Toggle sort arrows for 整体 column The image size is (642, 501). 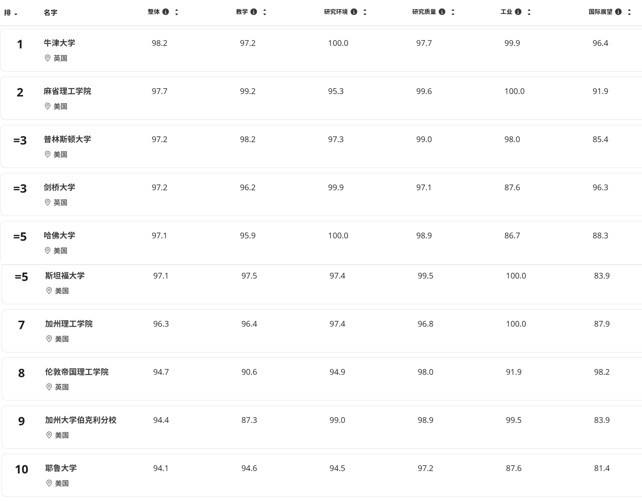tap(177, 12)
